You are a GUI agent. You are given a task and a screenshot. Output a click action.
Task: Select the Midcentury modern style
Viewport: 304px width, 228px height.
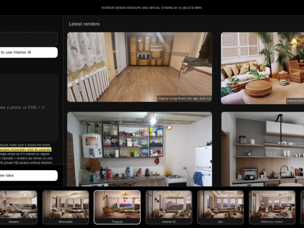click(272, 207)
